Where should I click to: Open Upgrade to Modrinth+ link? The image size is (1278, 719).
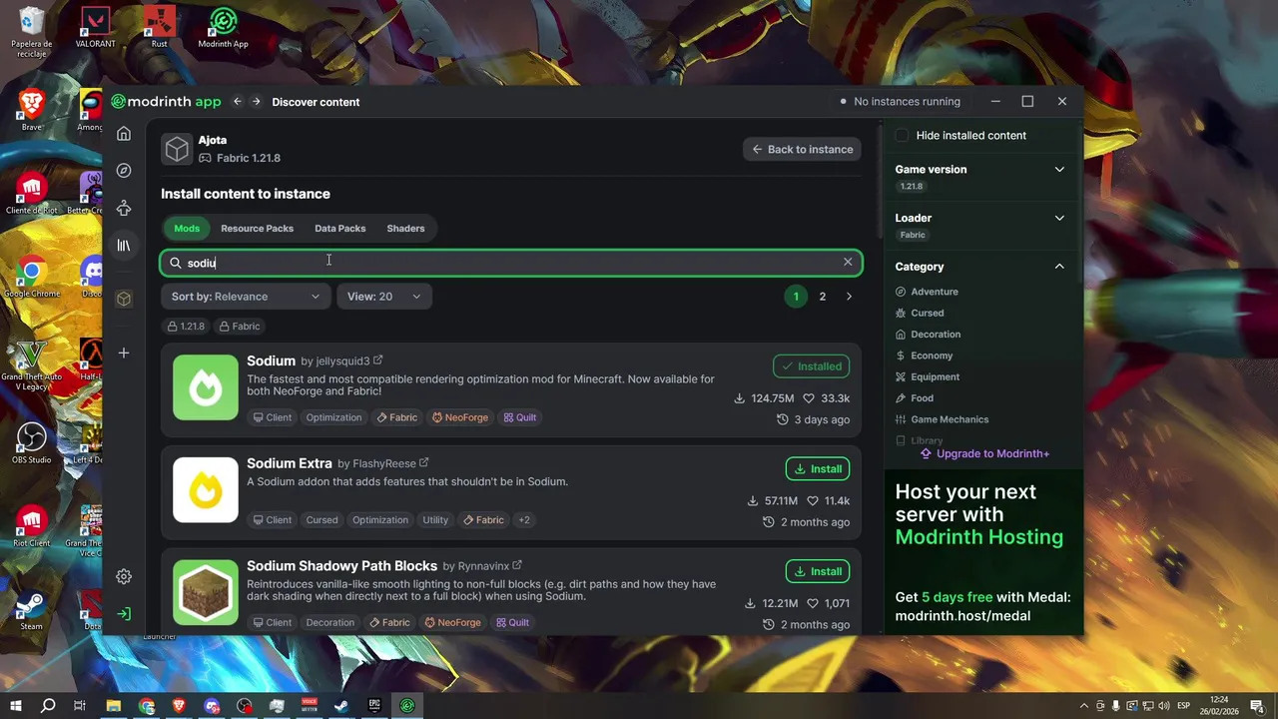pyautogui.click(x=985, y=453)
